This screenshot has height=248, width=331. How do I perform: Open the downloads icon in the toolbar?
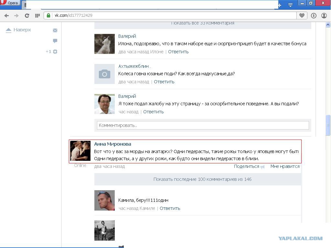coord(314,15)
